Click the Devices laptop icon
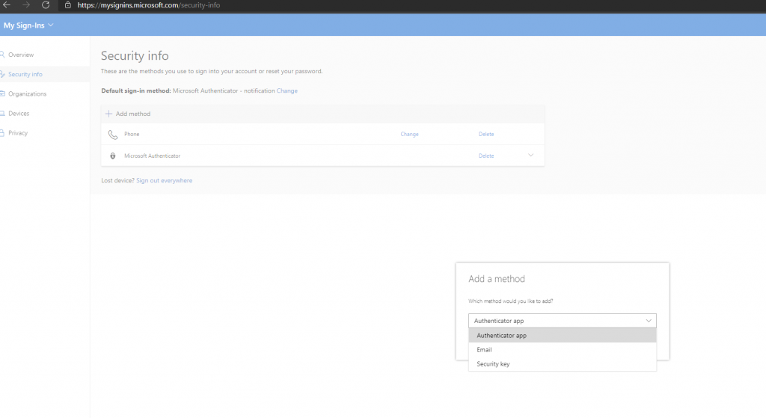The image size is (766, 418). pyautogui.click(x=2, y=114)
